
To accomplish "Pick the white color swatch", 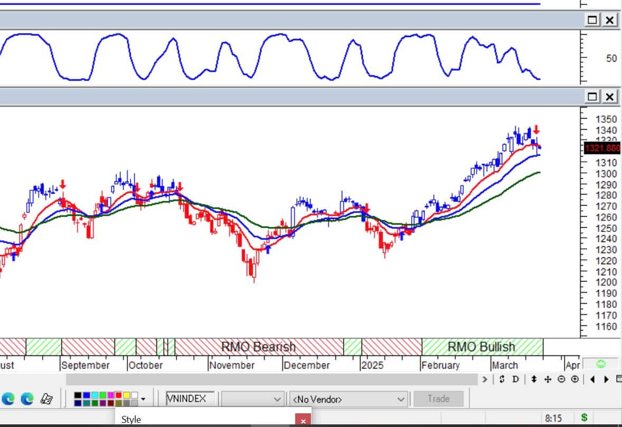I will coord(135,395).
